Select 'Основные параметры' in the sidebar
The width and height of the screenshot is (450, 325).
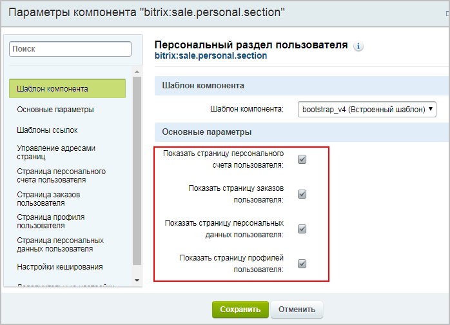55,109
